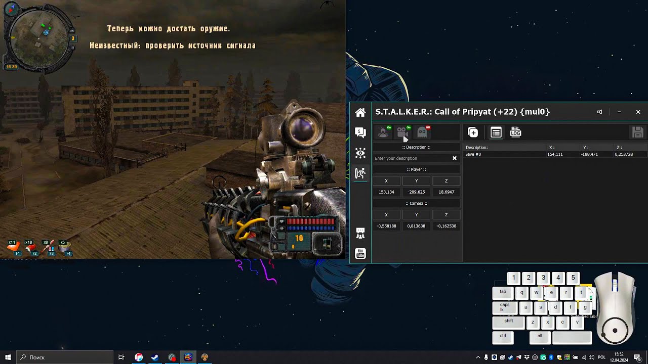Open the iTunes music taskbar icon
Image resolution: width=648 pixels, height=364 pixels.
139,357
